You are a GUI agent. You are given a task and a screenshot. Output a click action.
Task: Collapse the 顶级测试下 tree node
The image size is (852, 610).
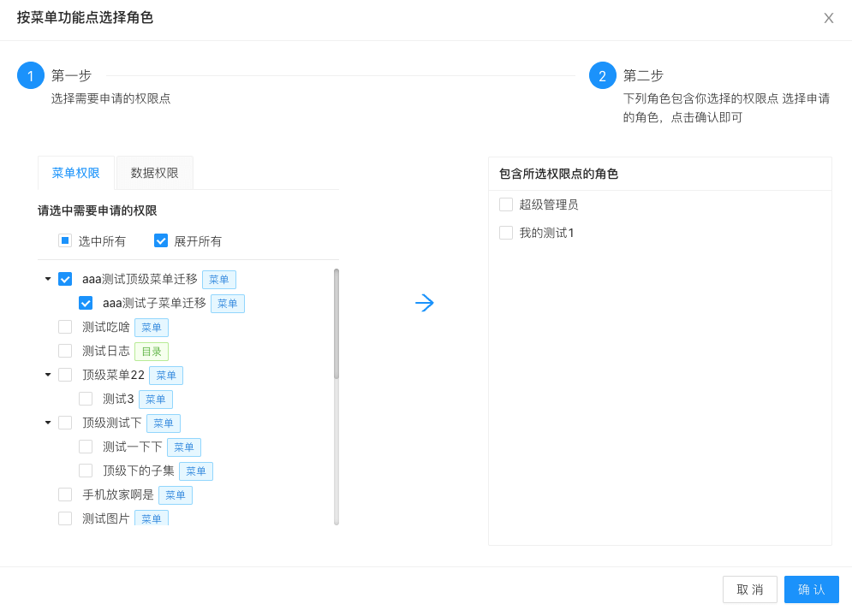47,423
